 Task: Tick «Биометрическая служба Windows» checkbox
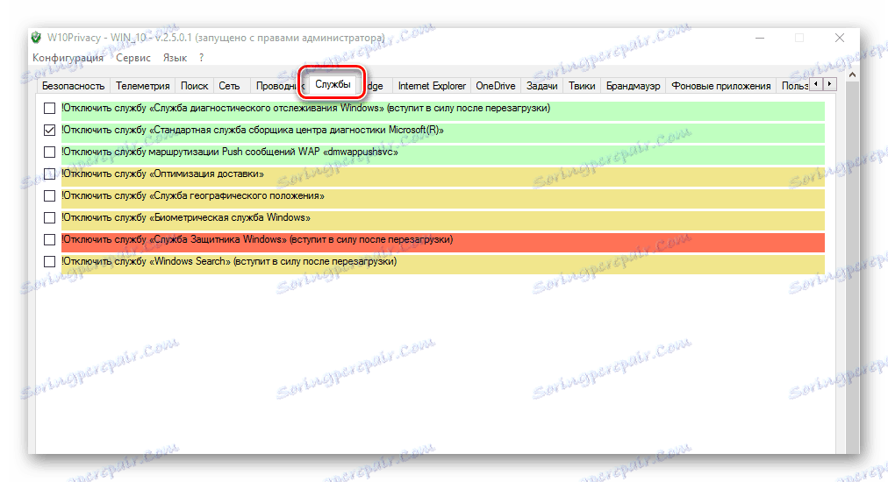[x=49, y=218]
